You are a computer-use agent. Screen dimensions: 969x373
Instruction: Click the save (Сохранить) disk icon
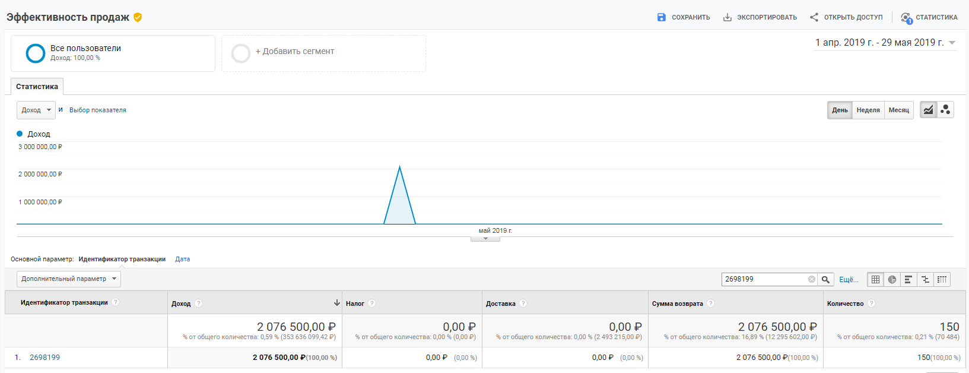662,17
